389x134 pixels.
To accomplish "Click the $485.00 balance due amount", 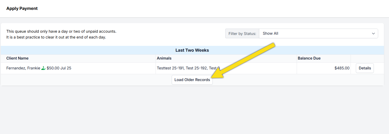I will coord(342,68).
